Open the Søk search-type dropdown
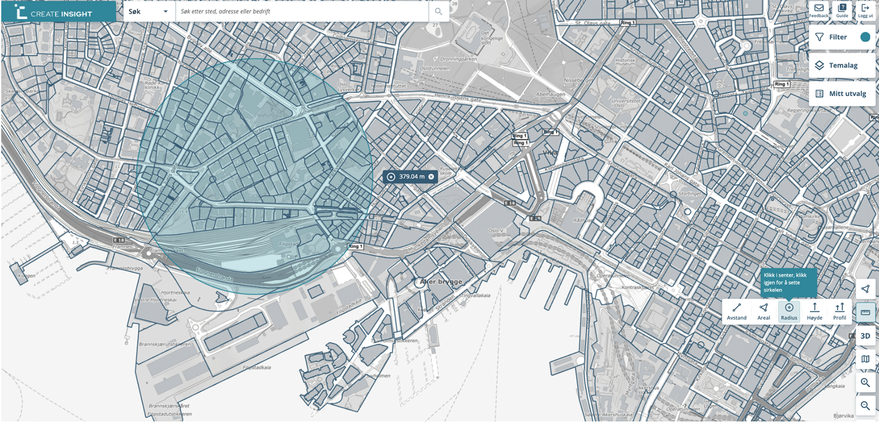 coord(149,11)
